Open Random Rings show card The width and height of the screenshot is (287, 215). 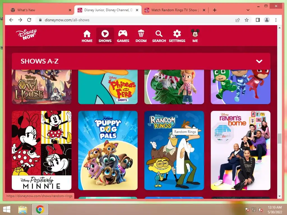[174, 150]
